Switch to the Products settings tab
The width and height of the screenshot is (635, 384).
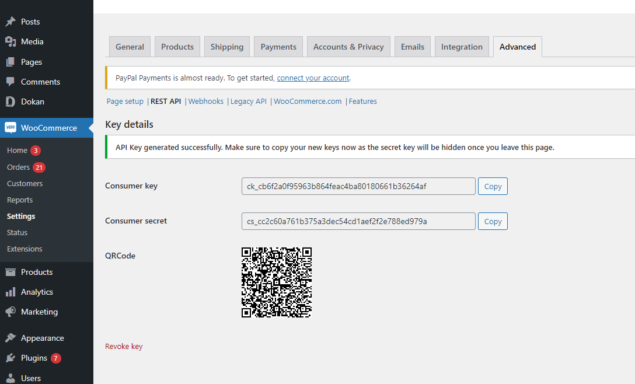(177, 47)
